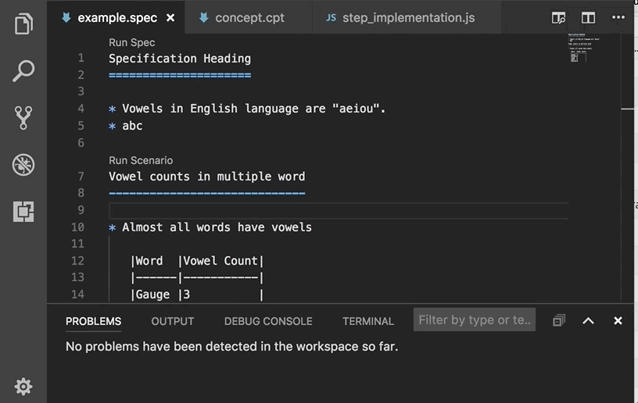The width and height of the screenshot is (638, 403).
Task: Open the Explorer view in the activity bar
Action: tap(23, 24)
